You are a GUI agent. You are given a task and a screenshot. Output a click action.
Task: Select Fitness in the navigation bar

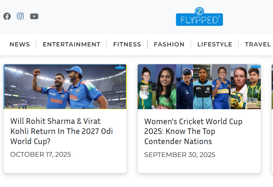[x=127, y=44]
